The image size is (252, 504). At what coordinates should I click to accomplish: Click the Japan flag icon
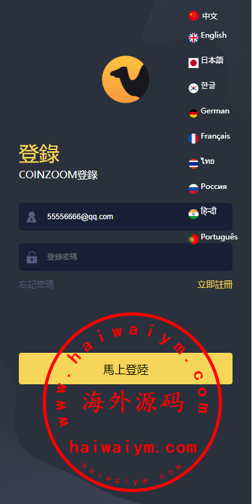(x=194, y=63)
